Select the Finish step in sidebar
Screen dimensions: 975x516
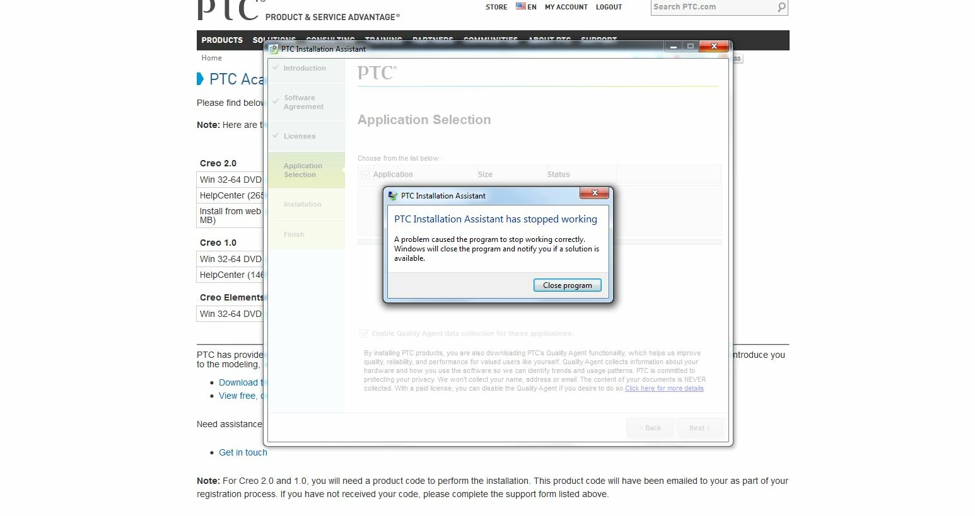(x=306, y=234)
